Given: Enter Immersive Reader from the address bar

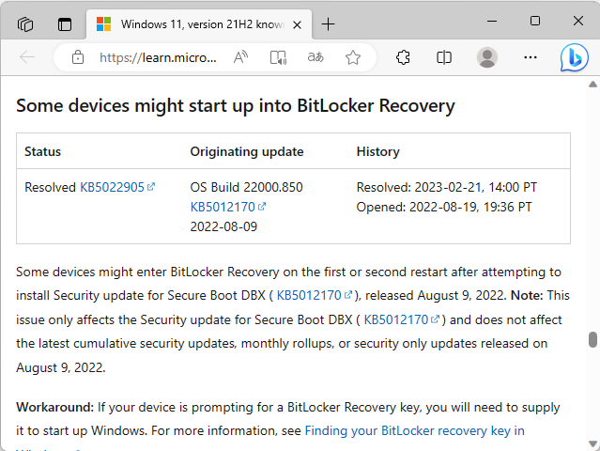Looking at the screenshot, I should click(x=278, y=57).
